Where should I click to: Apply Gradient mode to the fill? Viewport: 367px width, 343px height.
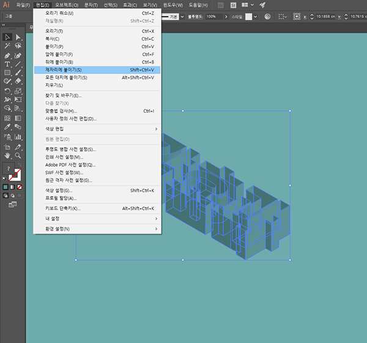click(12, 187)
